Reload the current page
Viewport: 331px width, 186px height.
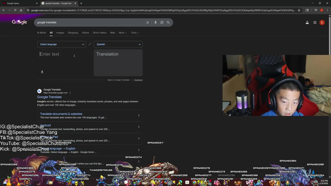tap(15, 10)
